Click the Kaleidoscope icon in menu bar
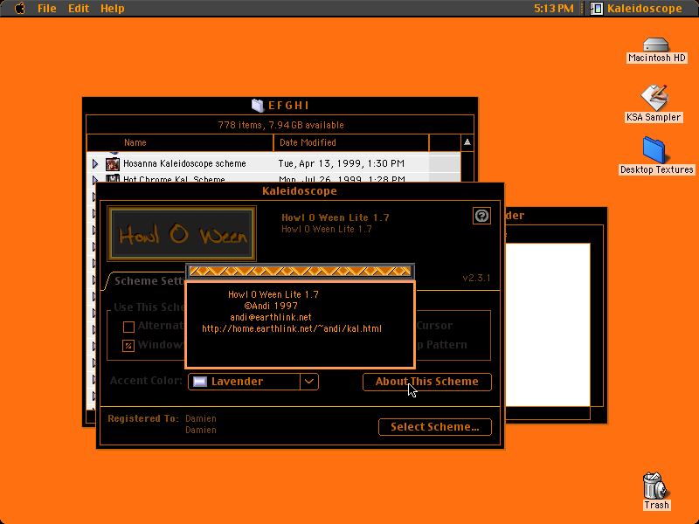 tap(597, 9)
